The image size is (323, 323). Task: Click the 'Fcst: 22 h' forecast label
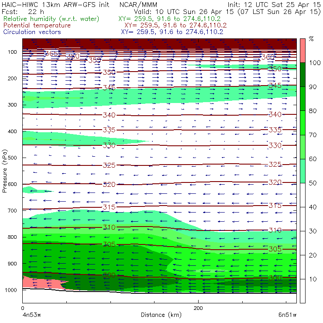coord(23,11)
